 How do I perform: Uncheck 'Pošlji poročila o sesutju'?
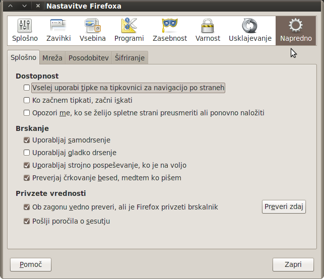[x=27, y=222]
